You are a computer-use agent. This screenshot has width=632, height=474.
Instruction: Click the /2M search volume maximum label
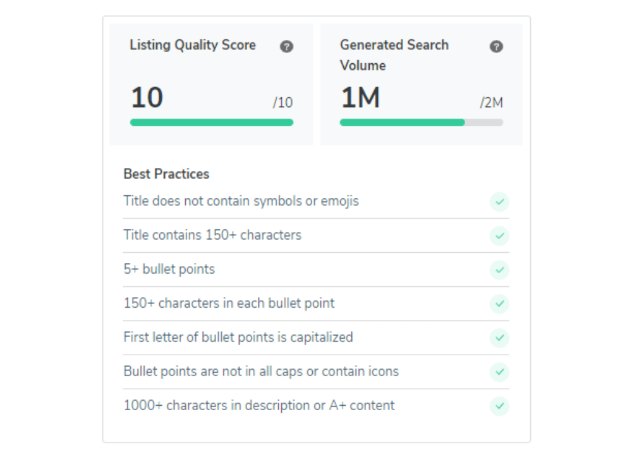[x=491, y=103]
